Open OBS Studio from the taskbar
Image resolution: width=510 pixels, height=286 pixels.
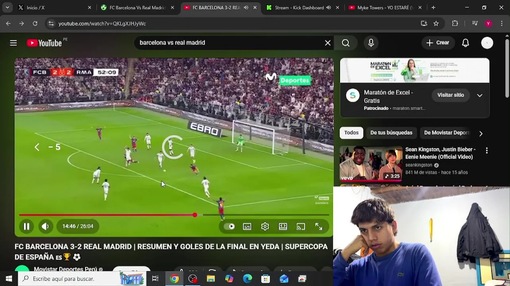click(x=193, y=279)
